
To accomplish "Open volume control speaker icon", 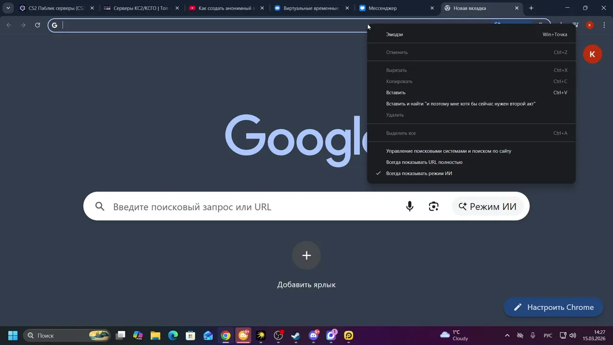I will tap(573, 335).
